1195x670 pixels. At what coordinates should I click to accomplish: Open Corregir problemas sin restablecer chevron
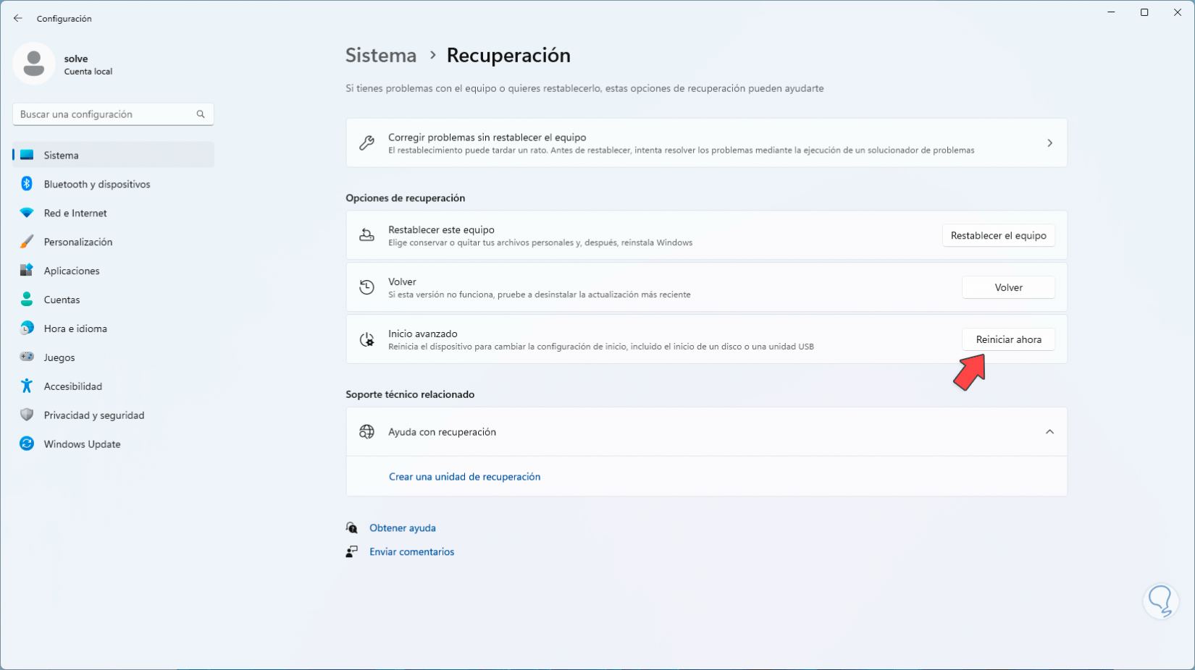pyautogui.click(x=1049, y=143)
